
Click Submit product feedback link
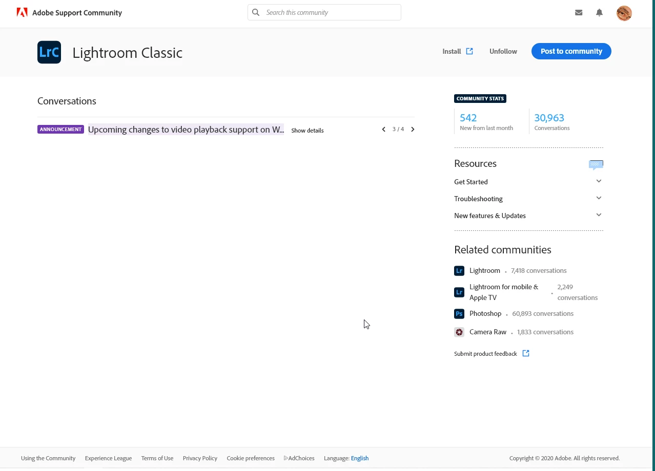[x=485, y=354]
